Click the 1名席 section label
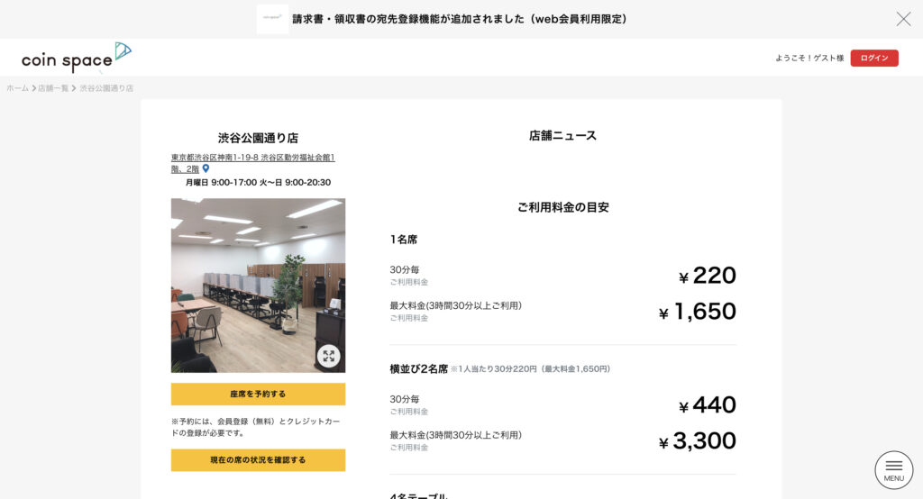 (x=403, y=240)
